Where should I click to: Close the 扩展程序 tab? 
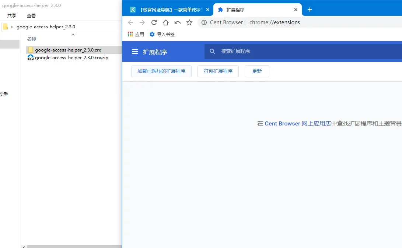point(296,10)
